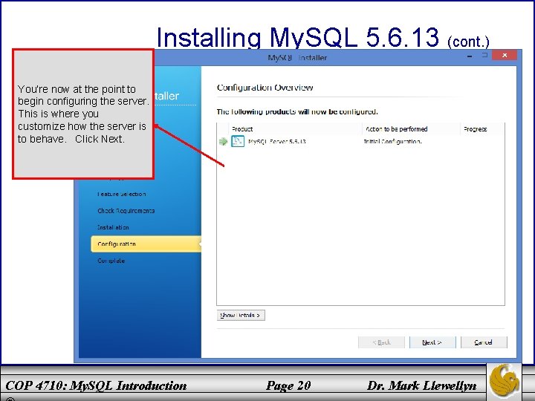This screenshot has width=535, height=401.
Task: Click 'The following products will now be configured' text
Action: click(297, 112)
